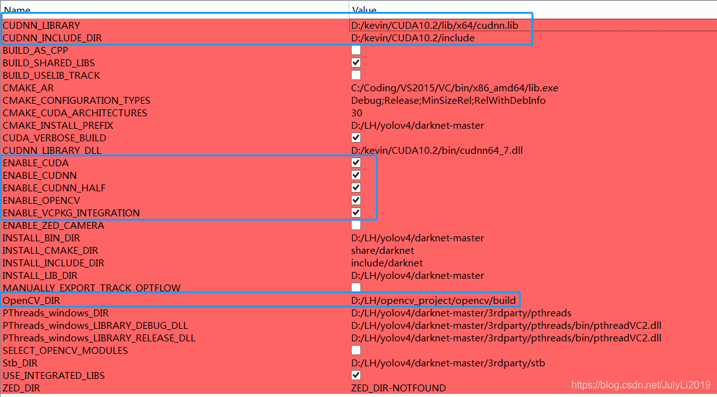Click the include/darknet value
This screenshot has height=397, width=717.
(x=387, y=263)
